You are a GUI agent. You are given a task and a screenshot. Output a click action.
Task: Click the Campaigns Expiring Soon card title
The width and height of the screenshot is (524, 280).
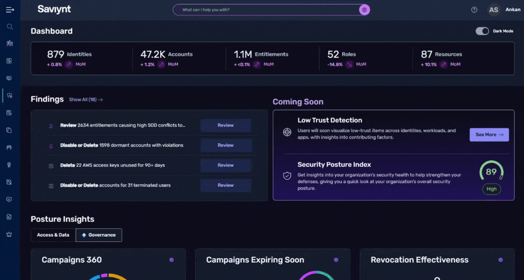pyautogui.click(x=255, y=260)
